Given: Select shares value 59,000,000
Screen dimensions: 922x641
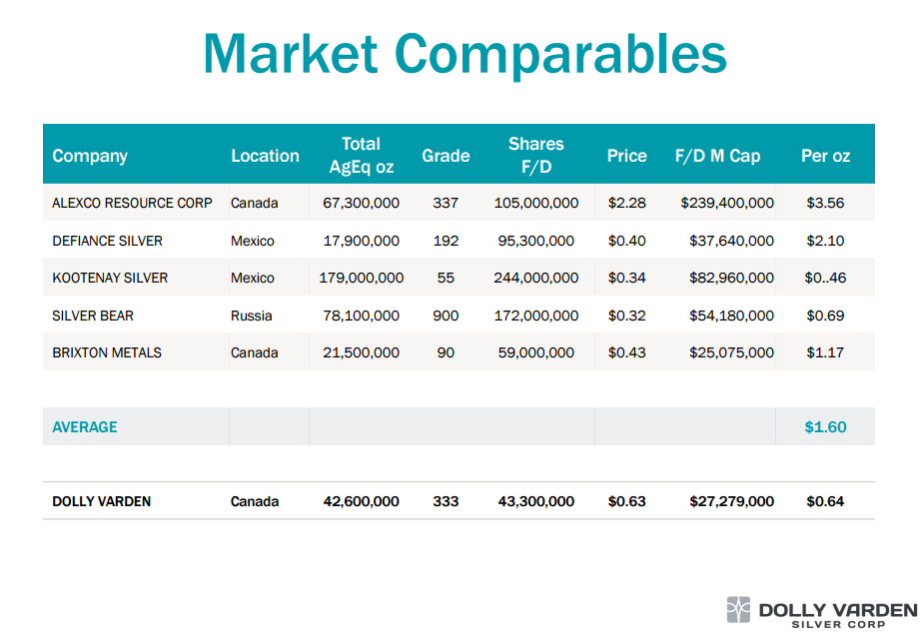Looking at the screenshot, I should [x=536, y=352].
